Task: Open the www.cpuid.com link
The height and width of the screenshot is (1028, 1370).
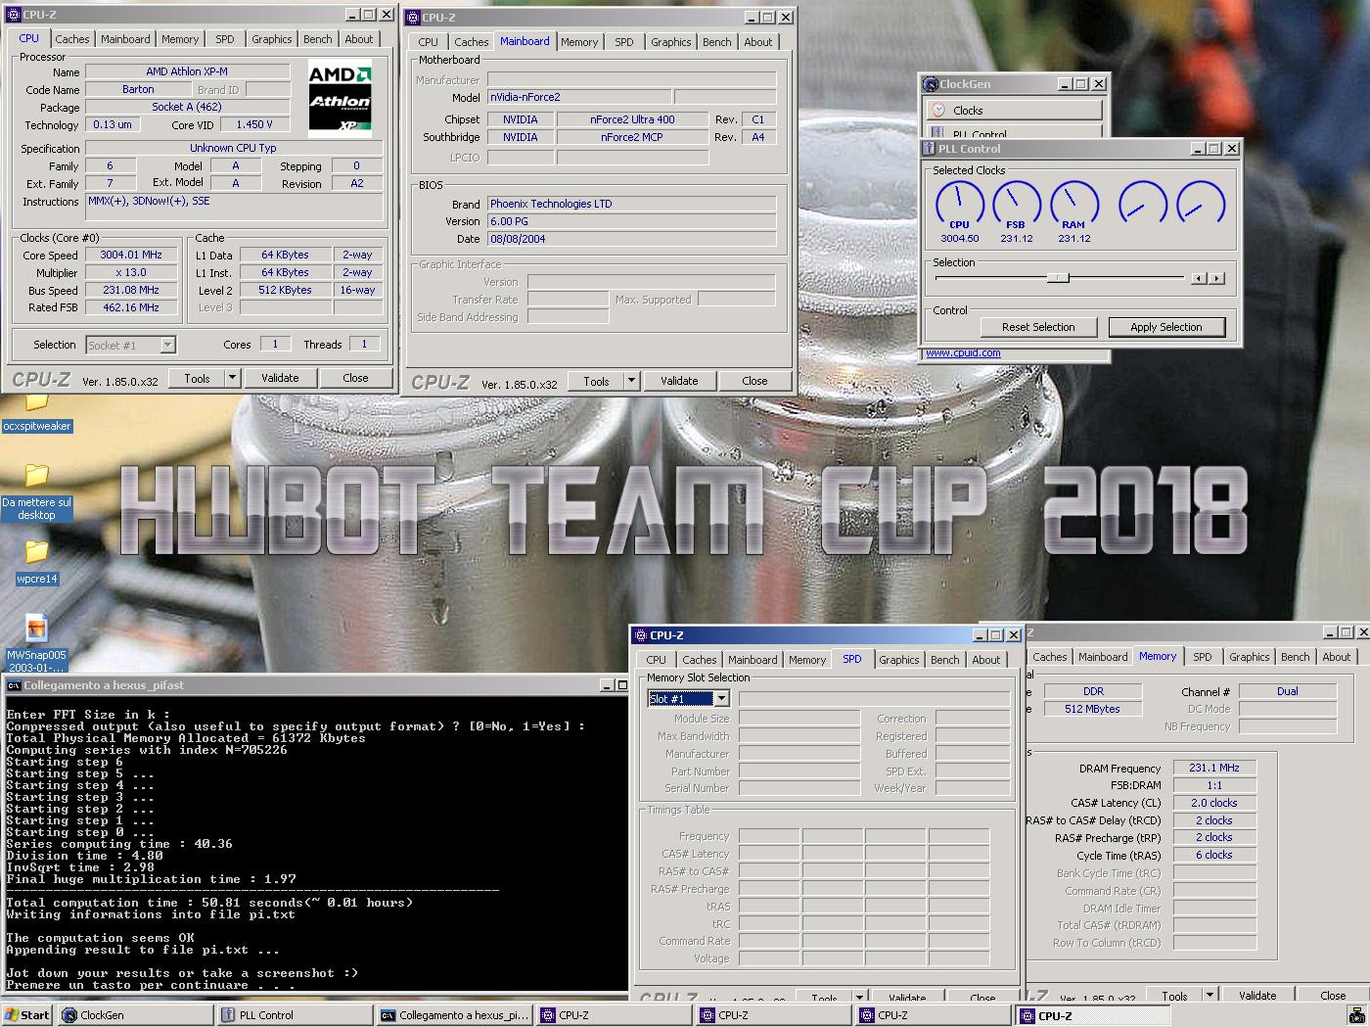Action: click(x=963, y=352)
